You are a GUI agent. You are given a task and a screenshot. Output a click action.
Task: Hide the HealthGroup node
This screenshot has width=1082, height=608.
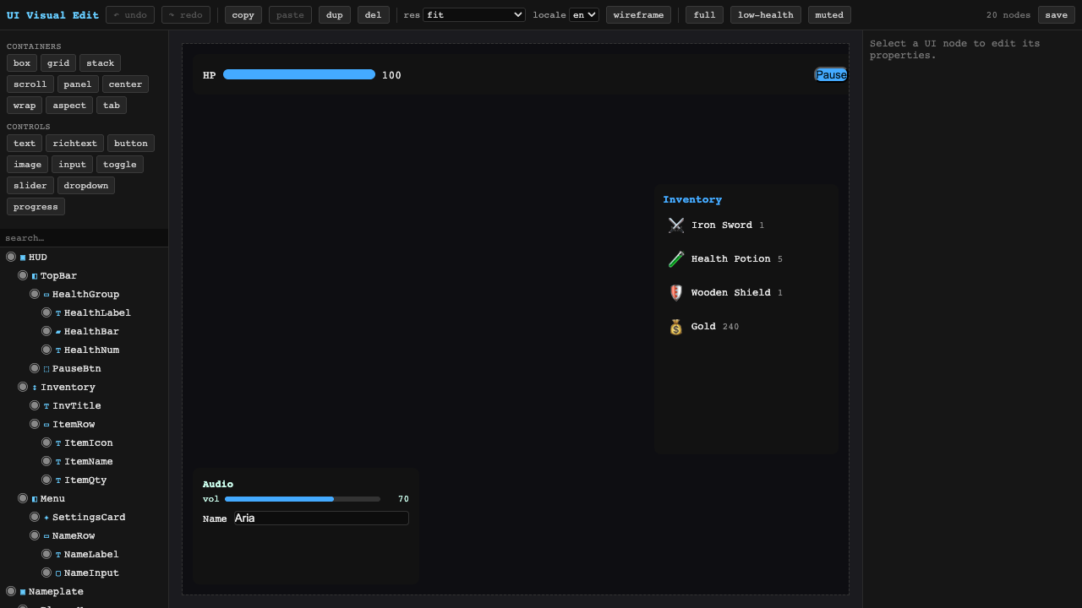[x=35, y=294]
